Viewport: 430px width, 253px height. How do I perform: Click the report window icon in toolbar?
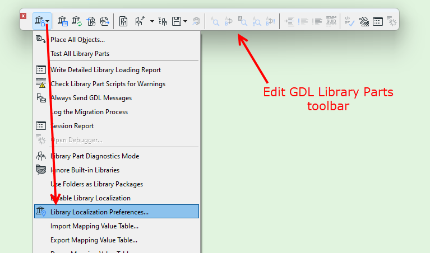click(x=378, y=21)
